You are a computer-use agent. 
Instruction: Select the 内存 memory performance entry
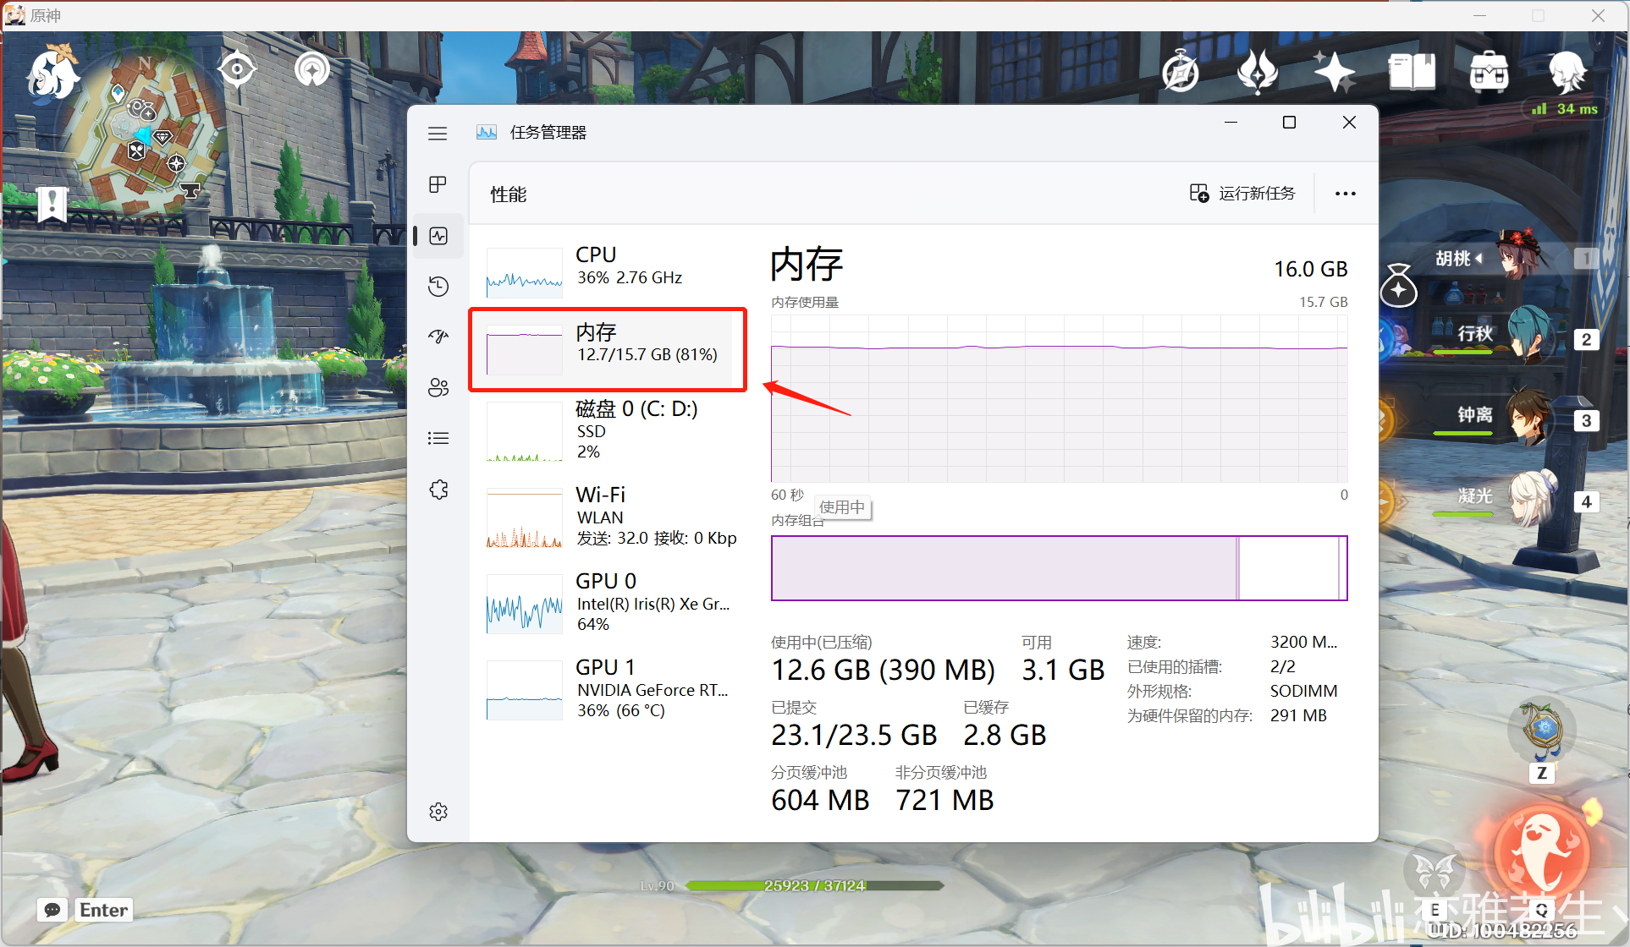click(x=608, y=349)
